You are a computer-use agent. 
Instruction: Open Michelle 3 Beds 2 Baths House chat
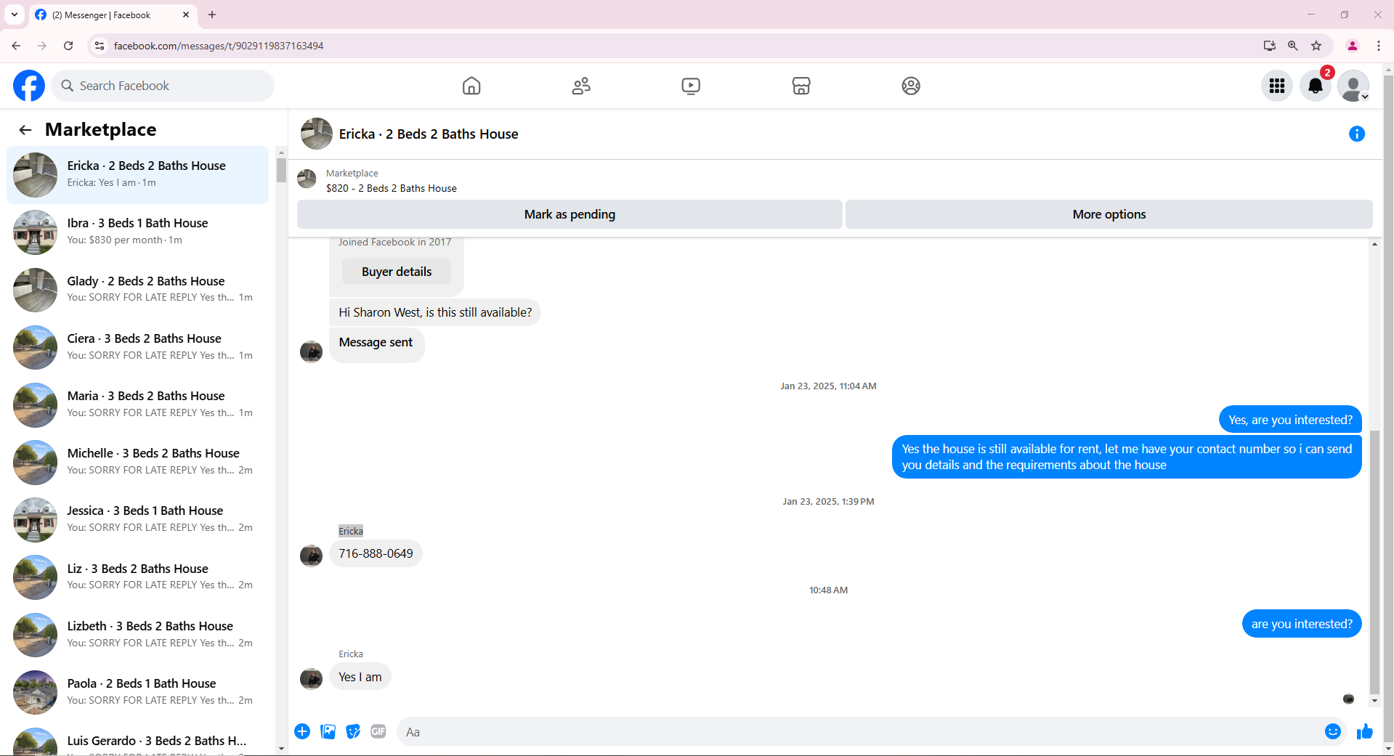138,462
